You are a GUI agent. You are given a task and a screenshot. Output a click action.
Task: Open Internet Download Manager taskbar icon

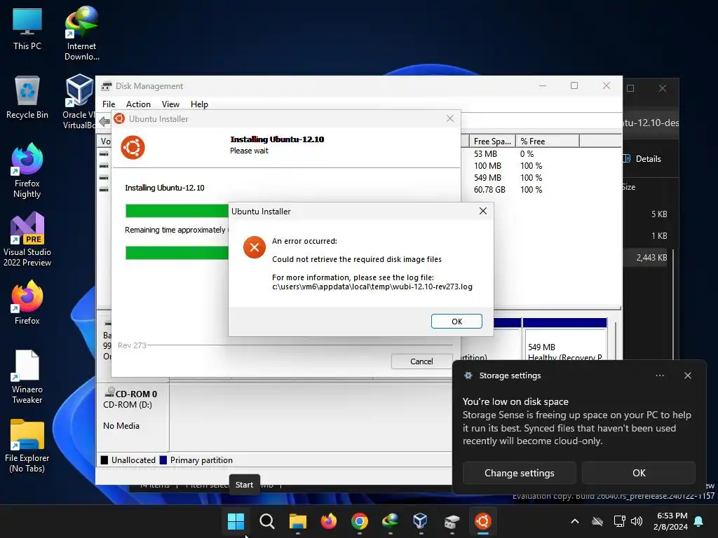tap(390, 521)
